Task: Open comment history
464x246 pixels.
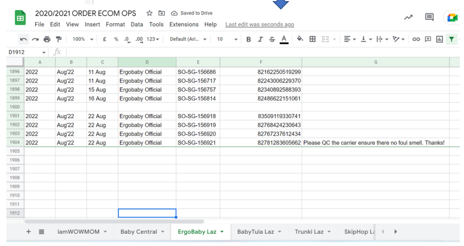Action: click(429, 17)
